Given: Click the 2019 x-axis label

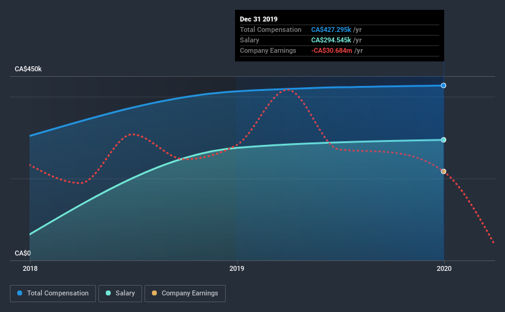Looking at the screenshot, I should (x=237, y=268).
